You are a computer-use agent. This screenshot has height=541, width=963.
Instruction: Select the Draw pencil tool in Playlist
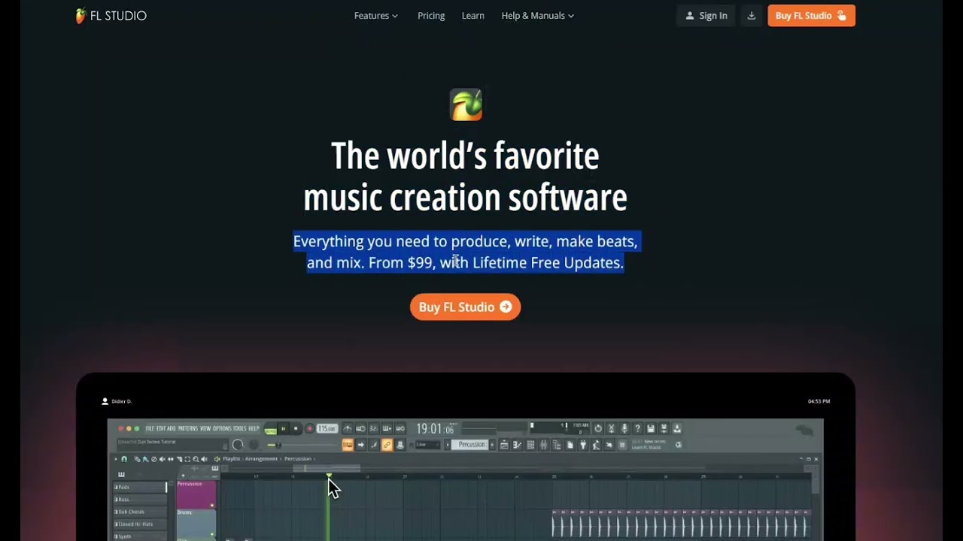point(137,459)
